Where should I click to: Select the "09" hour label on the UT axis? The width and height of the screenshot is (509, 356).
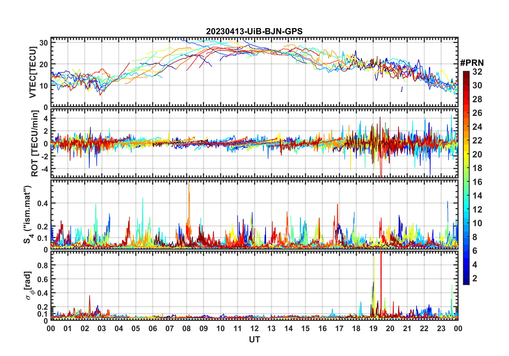point(204,329)
